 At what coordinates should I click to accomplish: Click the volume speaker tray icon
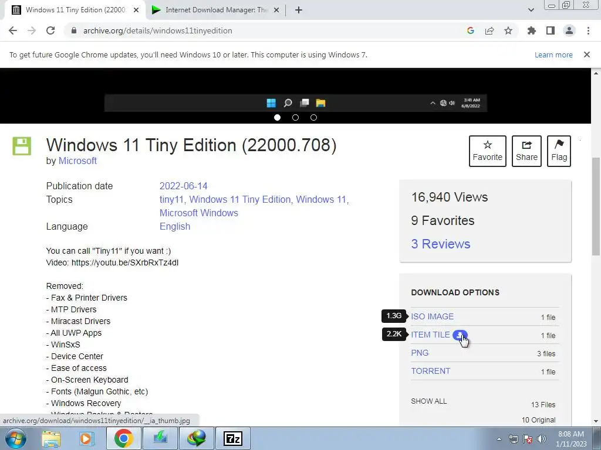point(542,439)
